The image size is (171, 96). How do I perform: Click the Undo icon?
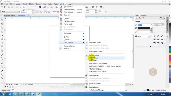(28, 7)
